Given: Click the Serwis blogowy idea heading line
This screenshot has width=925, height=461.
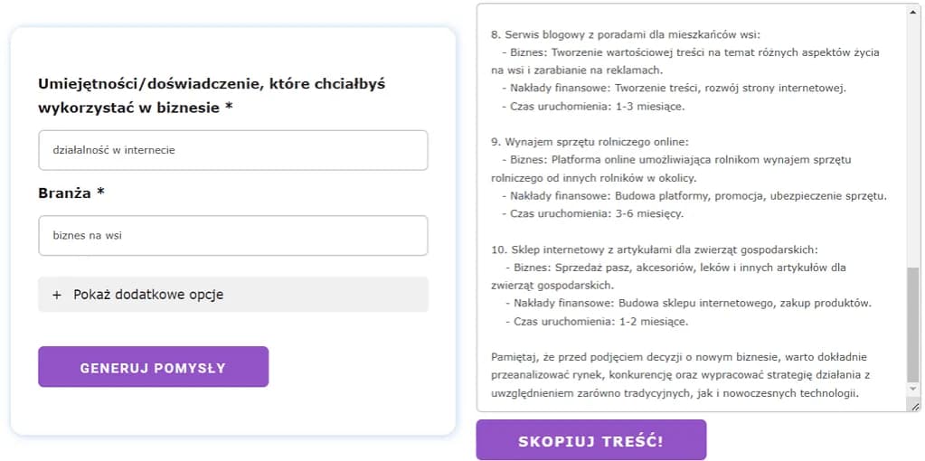Looking at the screenshot, I should (x=626, y=34).
